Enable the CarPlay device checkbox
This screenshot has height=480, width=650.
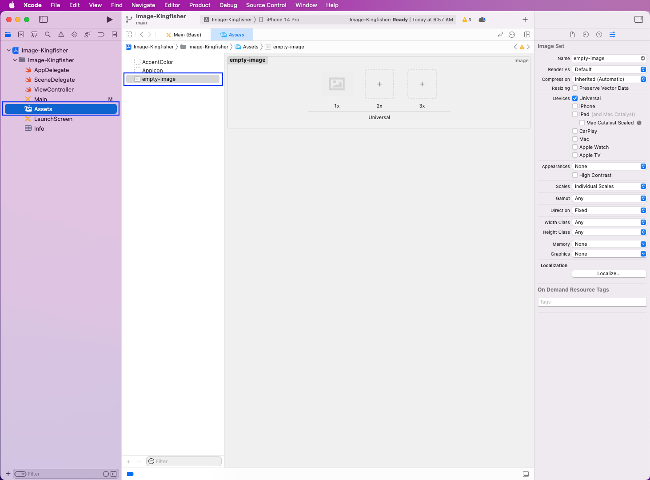575,131
